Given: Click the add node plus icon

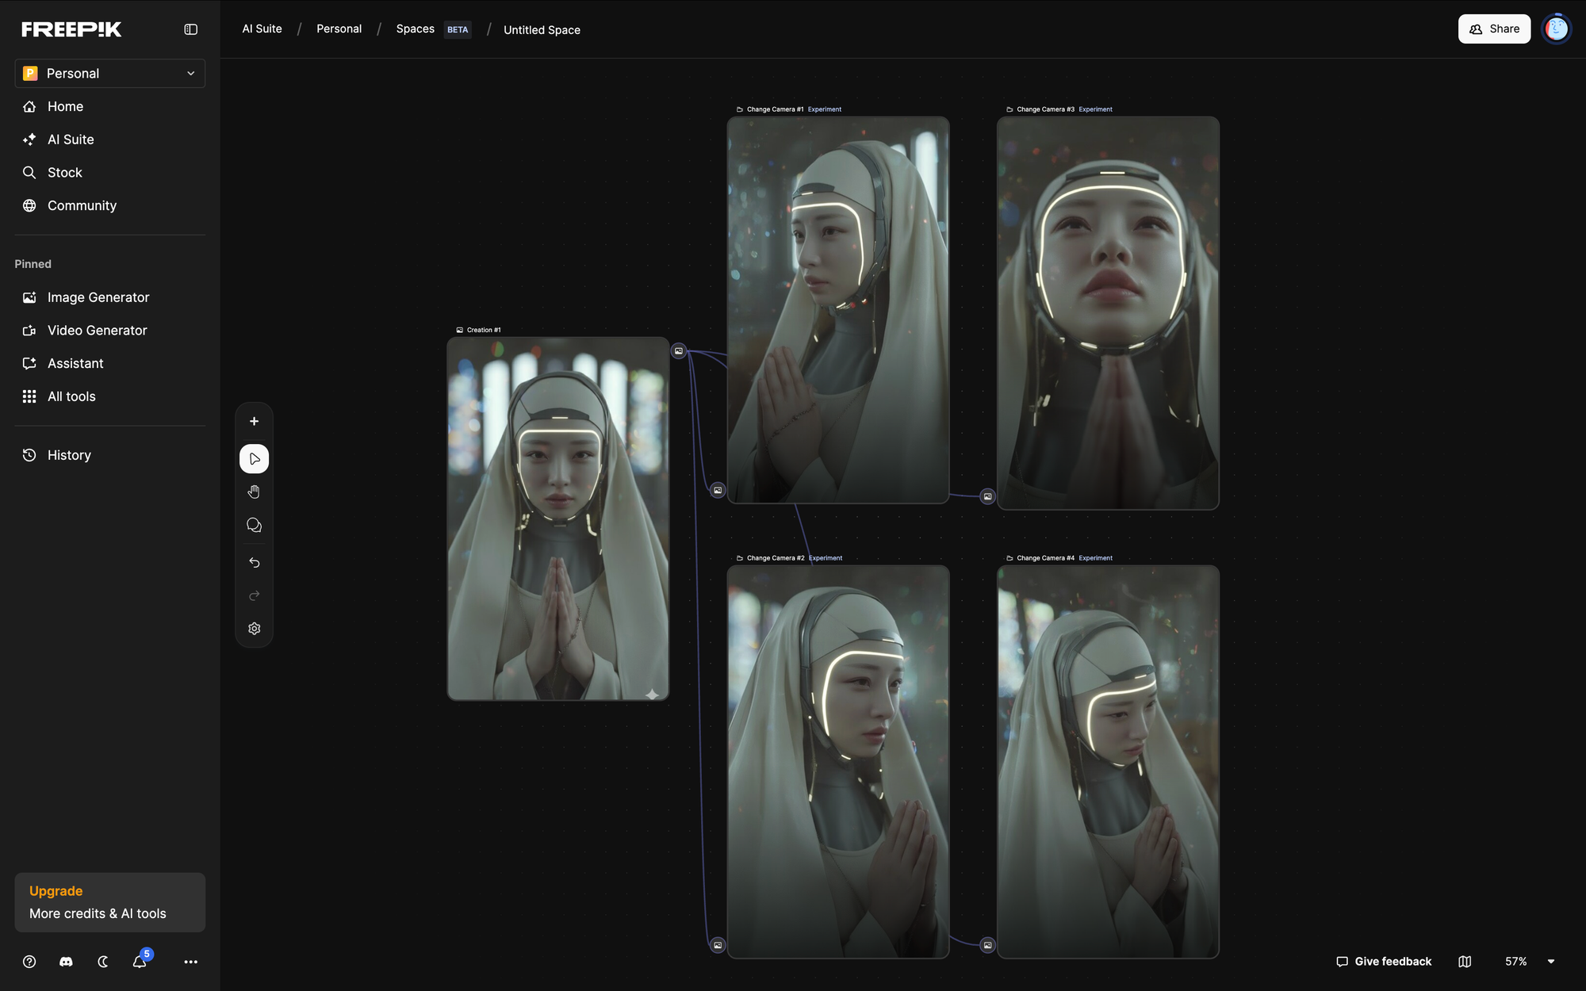Looking at the screenshot, I should coord(254,421).
